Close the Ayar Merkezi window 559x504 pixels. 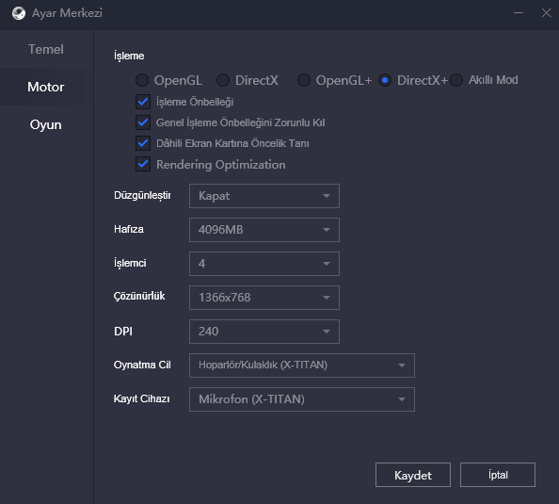(546, 13)
